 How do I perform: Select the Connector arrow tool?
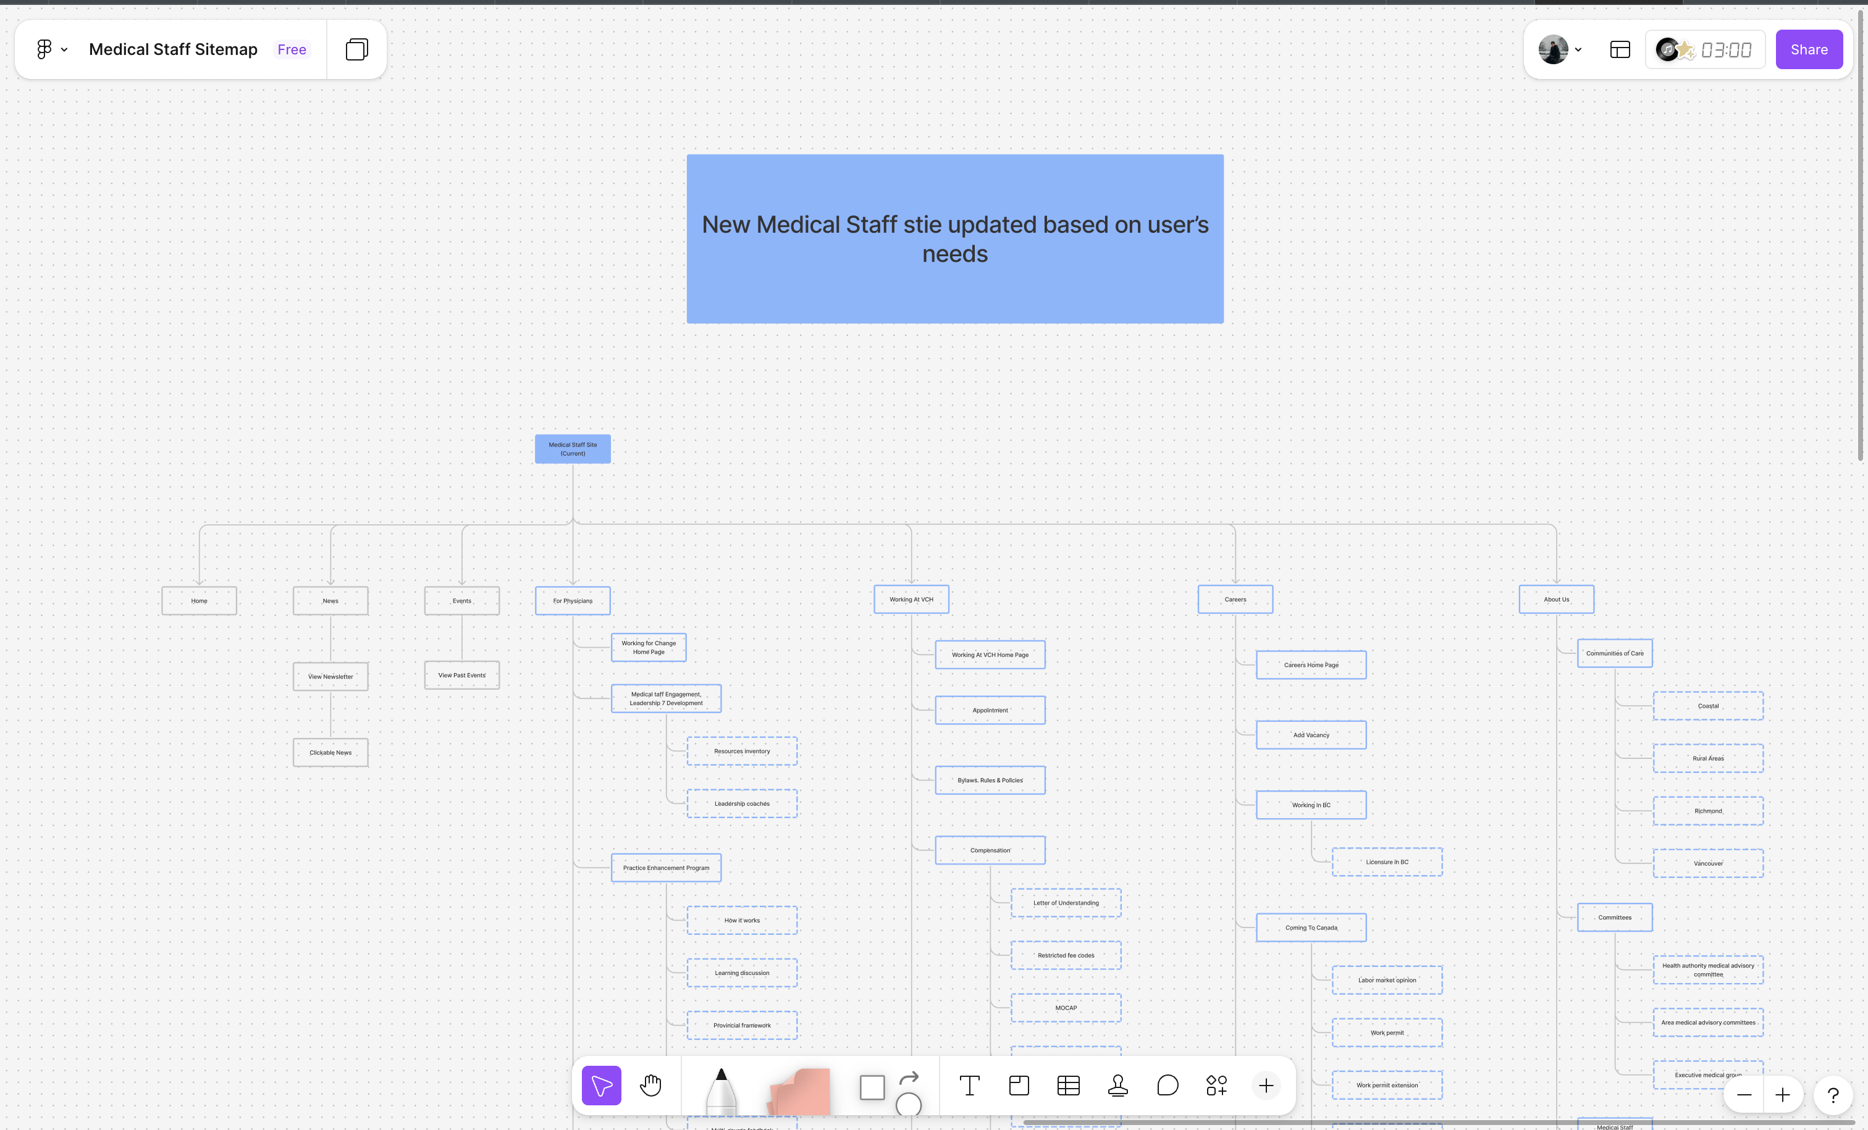tap(909, 1077)
